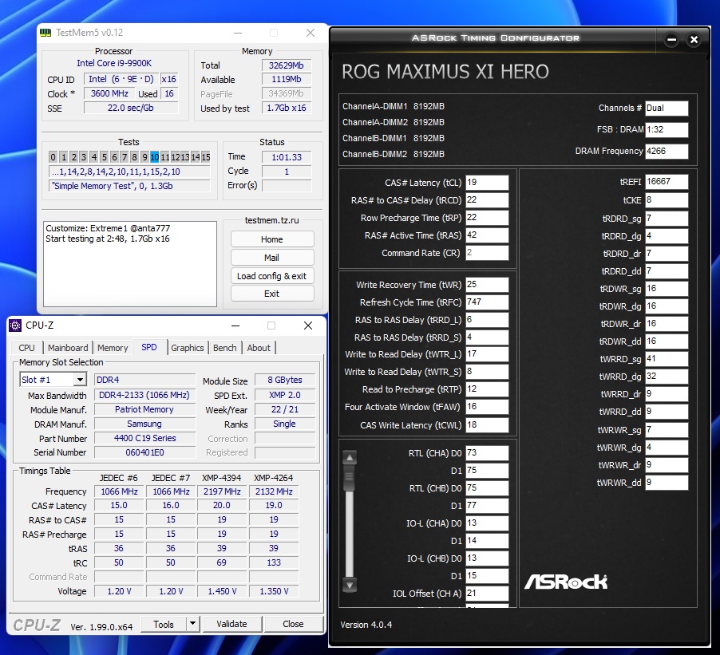Minimize the ASRock Timing Configurator window

click(671, 40)
